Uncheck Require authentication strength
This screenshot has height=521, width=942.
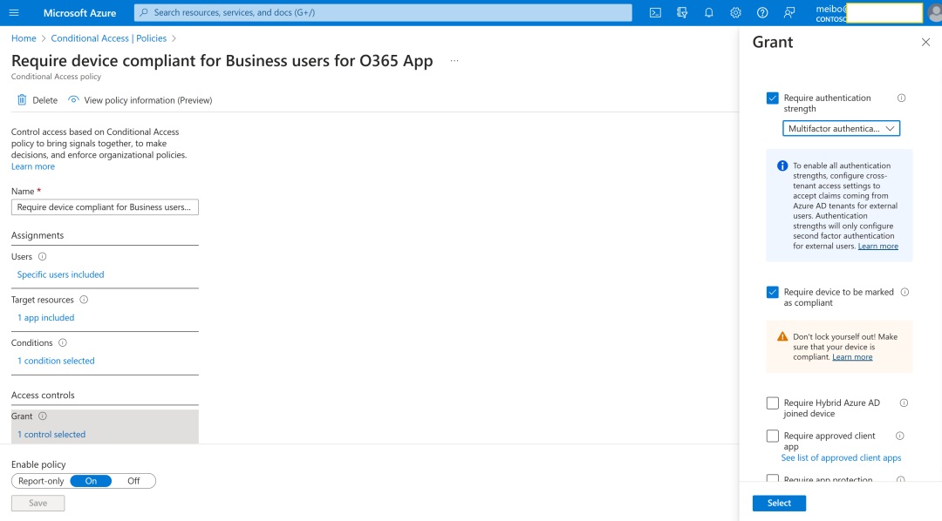coord(773,98)
